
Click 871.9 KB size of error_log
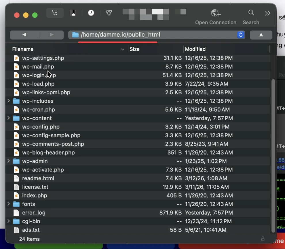click(170, 213)
